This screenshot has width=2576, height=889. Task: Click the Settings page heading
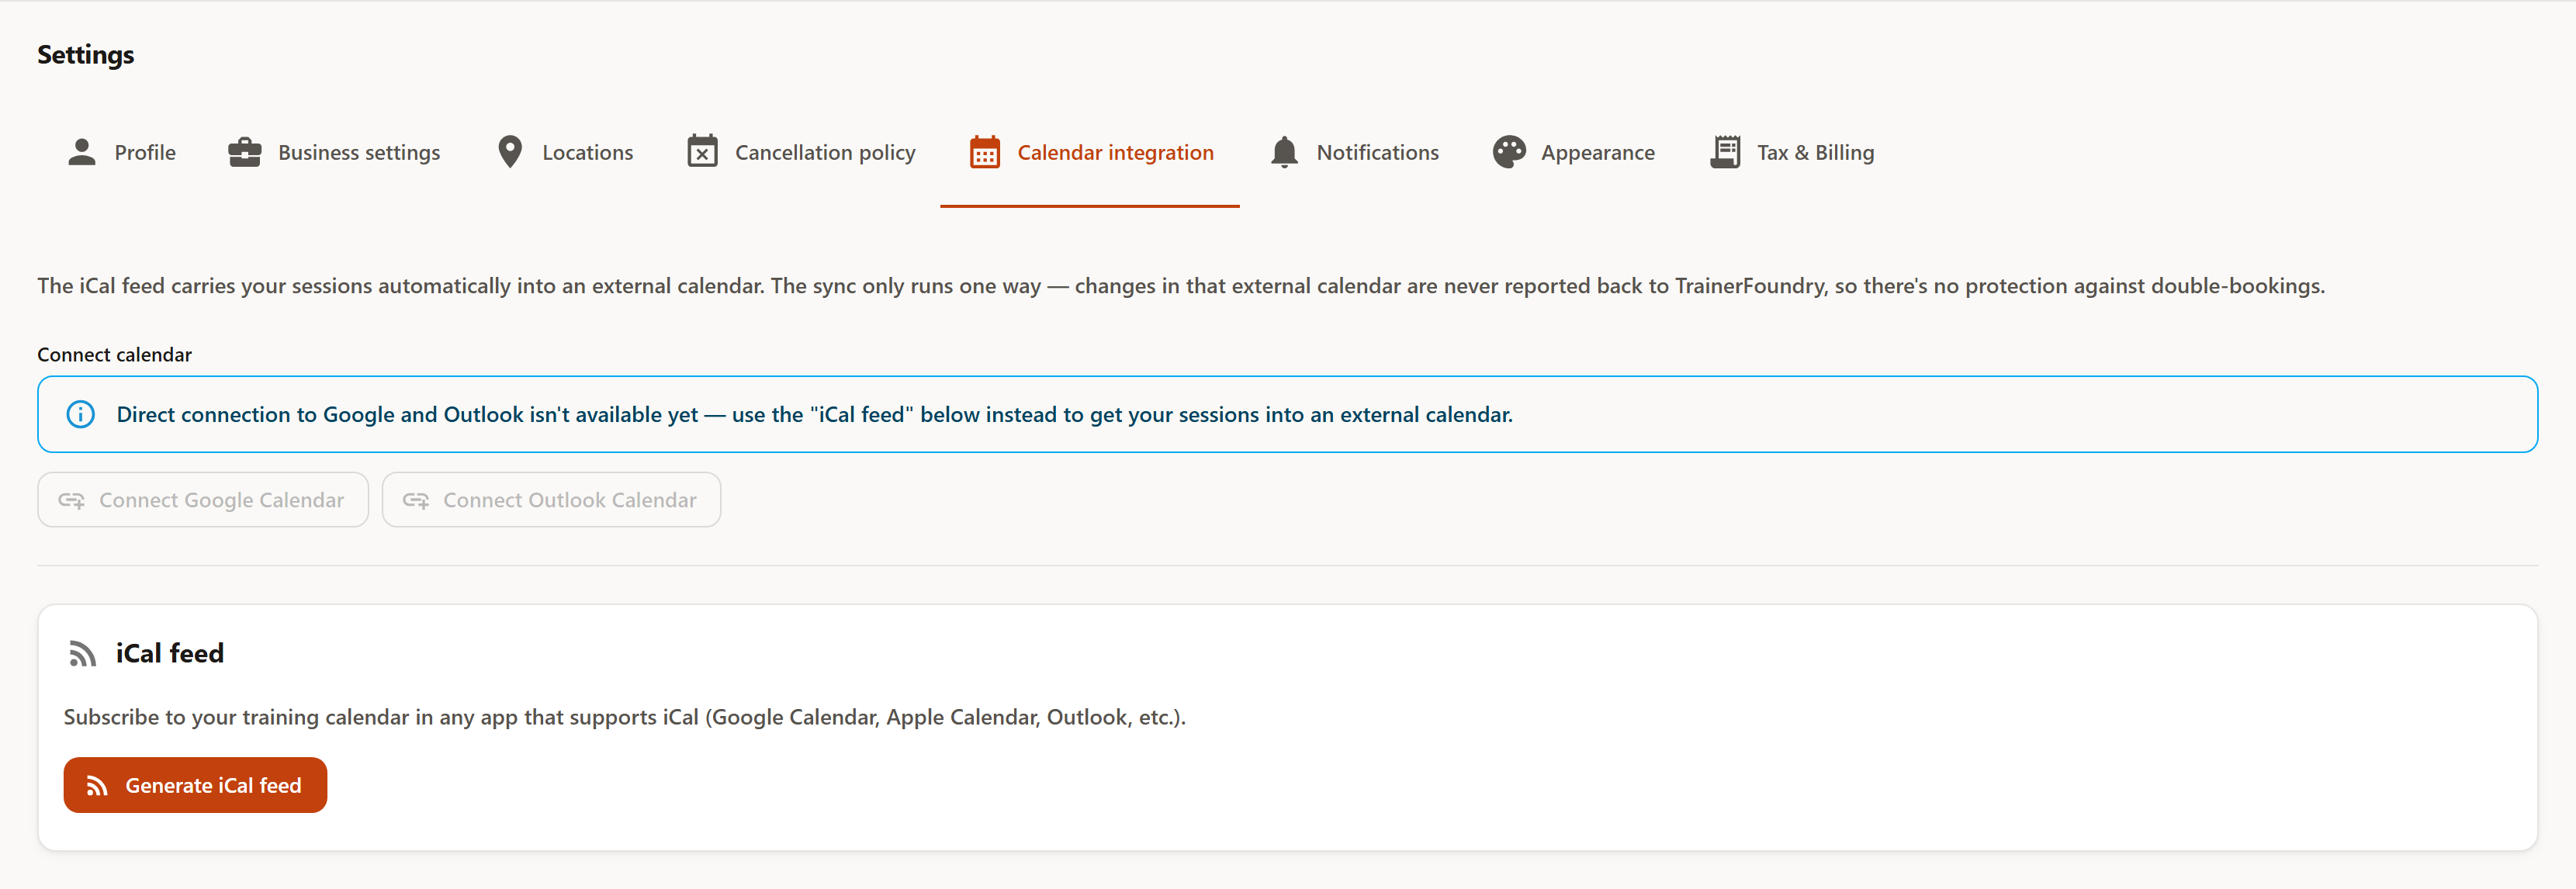(85, 55)
